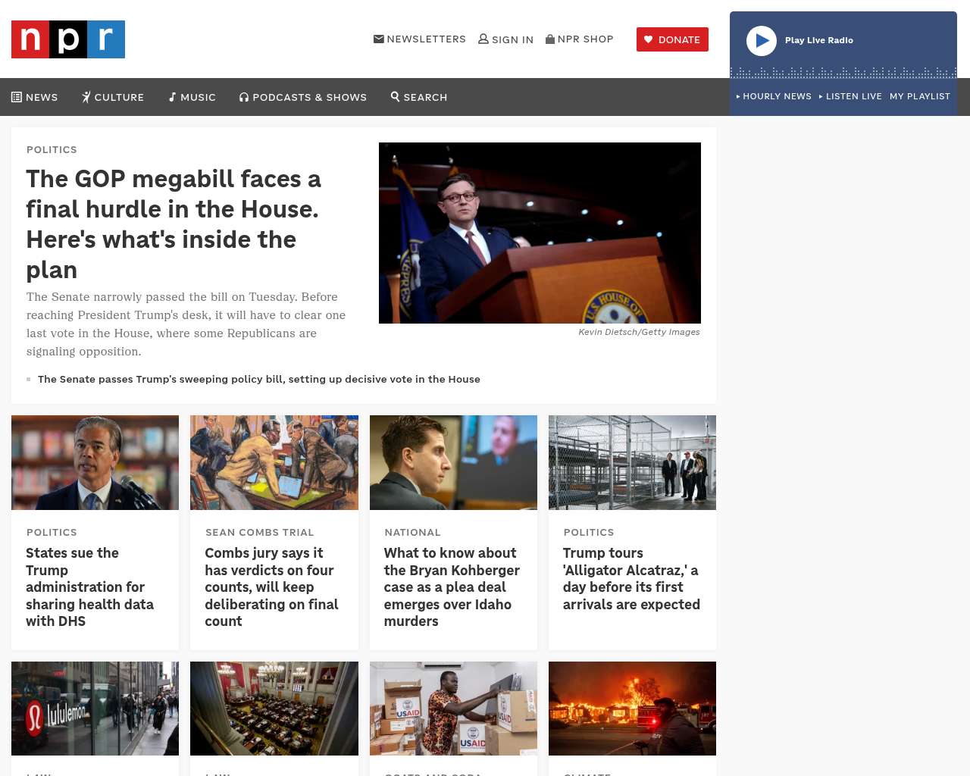
Task: Click the Culture icon in nav bar
Action: (x=86, y=97)
